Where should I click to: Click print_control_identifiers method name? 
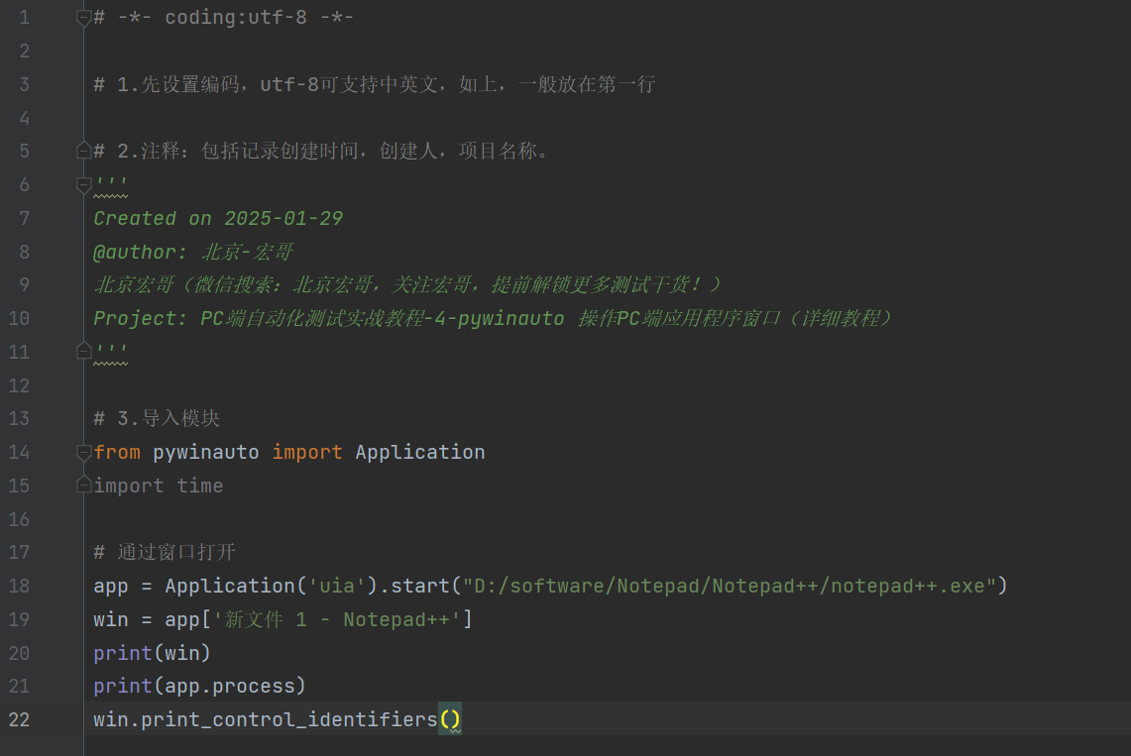pyautogui.click(x=288, y=719)
